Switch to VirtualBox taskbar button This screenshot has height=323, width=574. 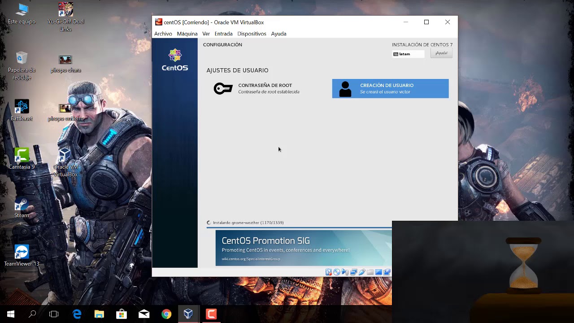188,314
